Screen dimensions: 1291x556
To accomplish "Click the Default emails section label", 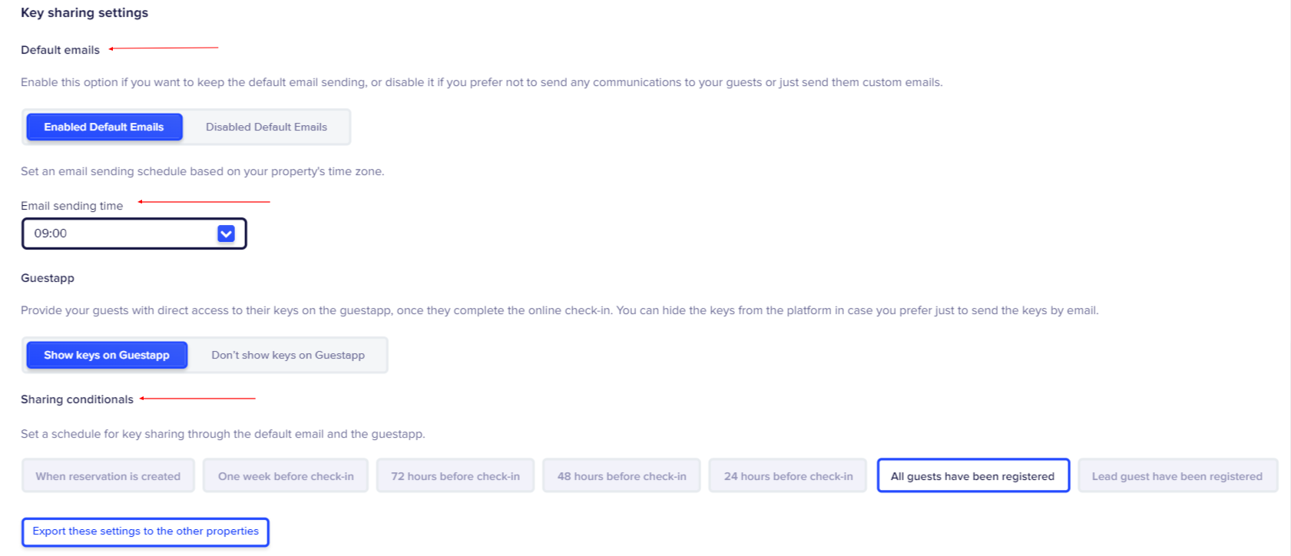I will [60, 50].
